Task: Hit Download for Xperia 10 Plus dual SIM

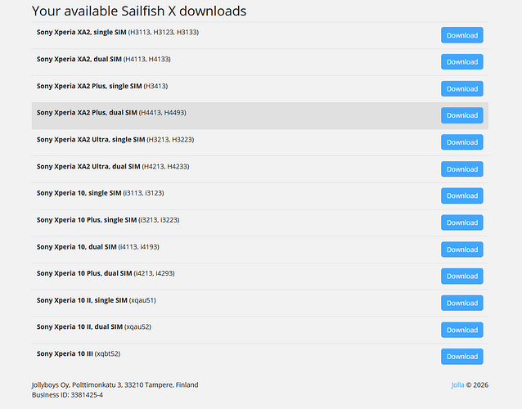Action: pyautogui.click(x=461, y=276)
